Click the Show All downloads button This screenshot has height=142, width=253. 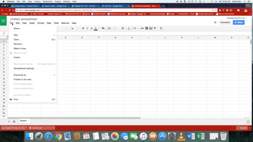[242, 128]
